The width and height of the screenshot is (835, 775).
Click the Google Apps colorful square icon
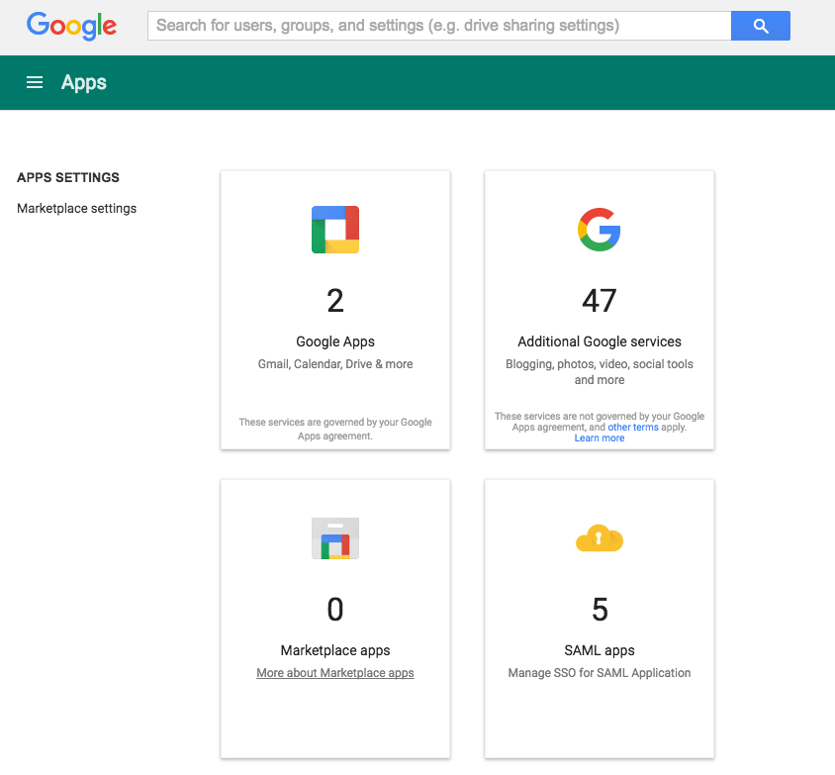335,230
